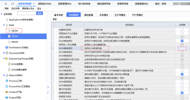Toggle 全周期 checkbox for 批量修改规则
The height and width of the screenshot is (100, 190).
[182, 30]
